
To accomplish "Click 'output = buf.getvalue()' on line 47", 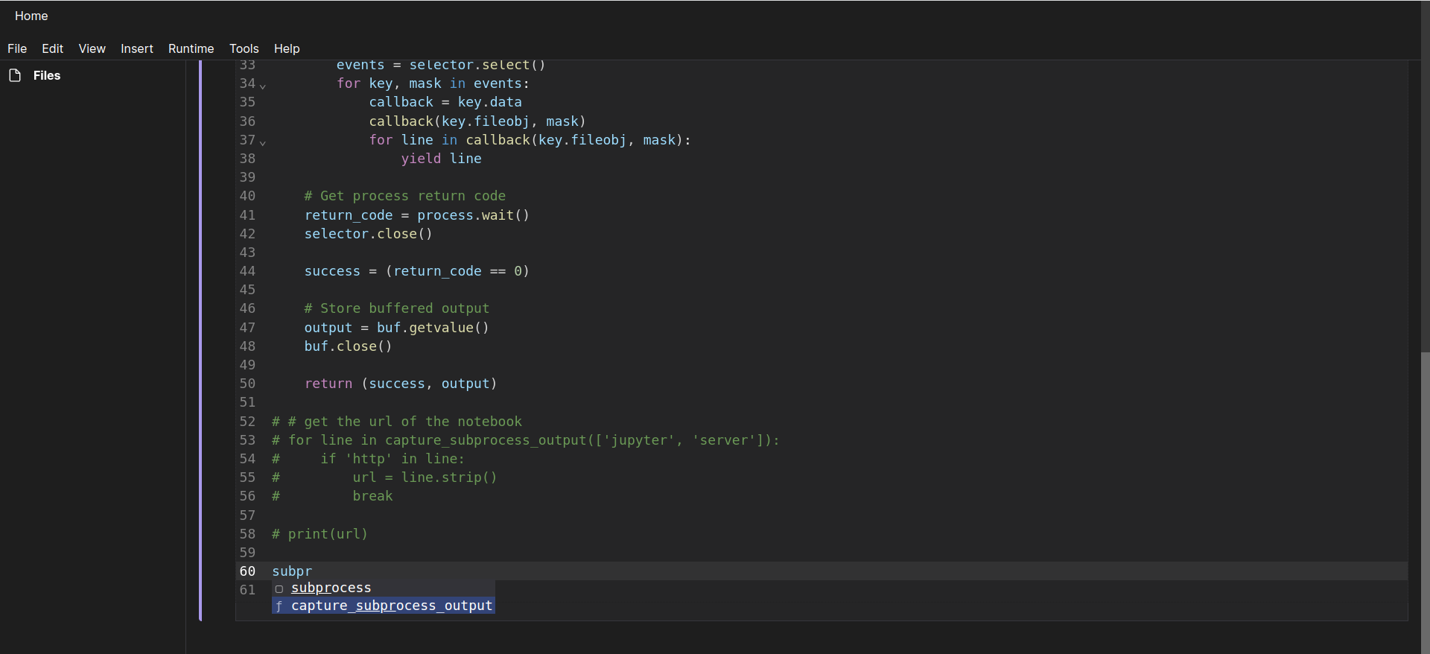I will coord(397,328).
